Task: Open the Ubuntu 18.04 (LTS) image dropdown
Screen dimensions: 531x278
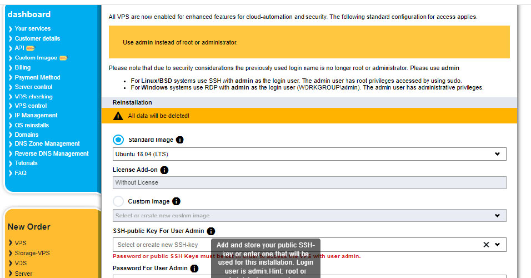Action: (309, 154)
